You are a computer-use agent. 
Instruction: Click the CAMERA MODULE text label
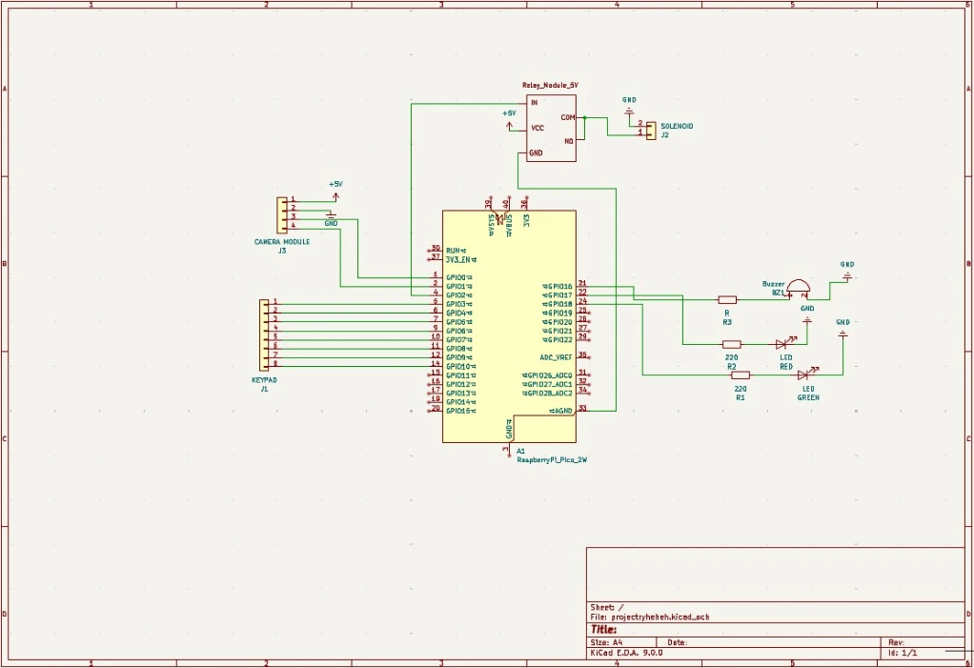click(282, 241)
